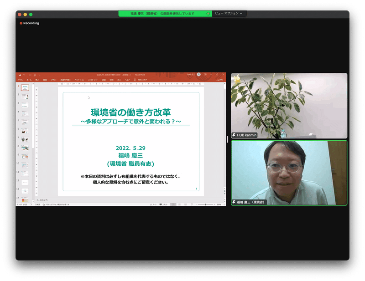365x281 pixels.
Task: Select slide 9 thumbnail
Action: click(x=25, y=156)
